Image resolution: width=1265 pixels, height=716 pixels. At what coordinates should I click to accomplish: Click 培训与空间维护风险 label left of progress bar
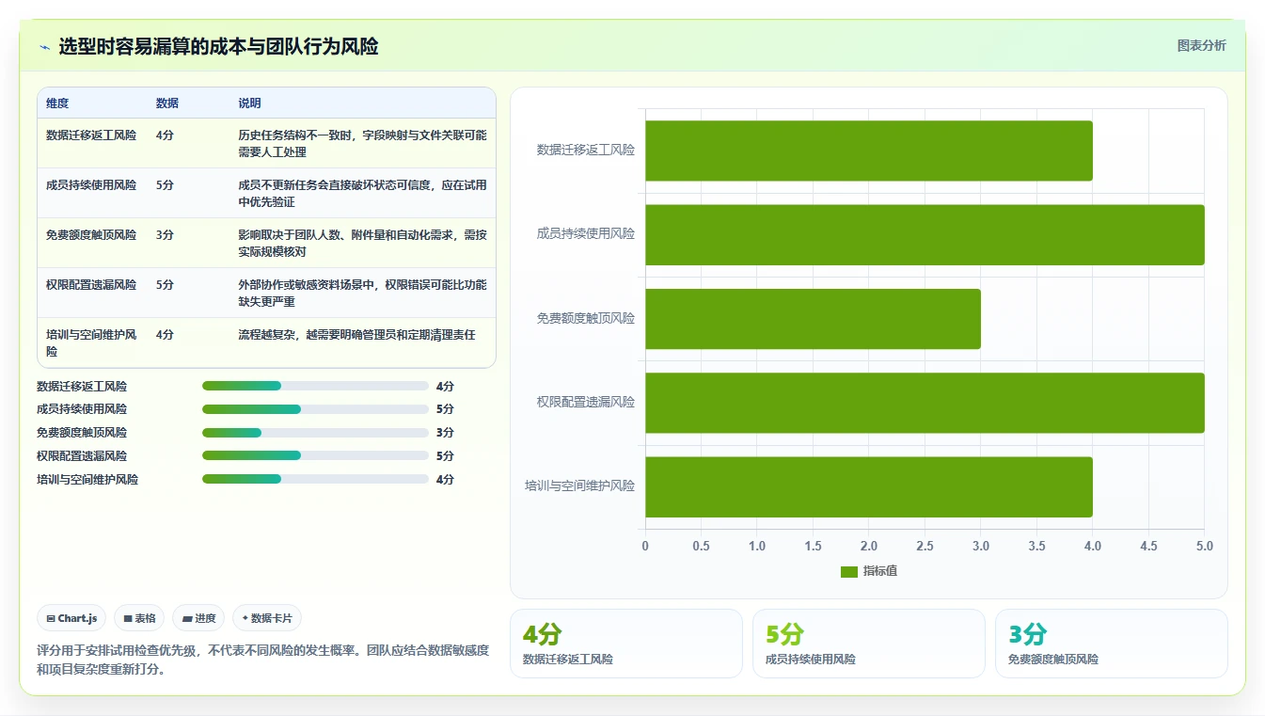click(x=87, y=479)
